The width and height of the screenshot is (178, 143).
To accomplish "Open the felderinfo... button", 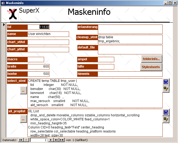I will 151,59.
